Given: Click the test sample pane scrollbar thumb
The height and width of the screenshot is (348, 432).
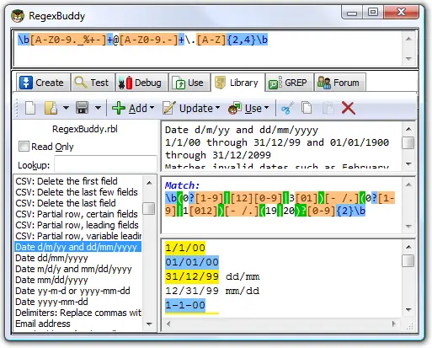Looking at the screenshot, I should (x=408, y=260).
